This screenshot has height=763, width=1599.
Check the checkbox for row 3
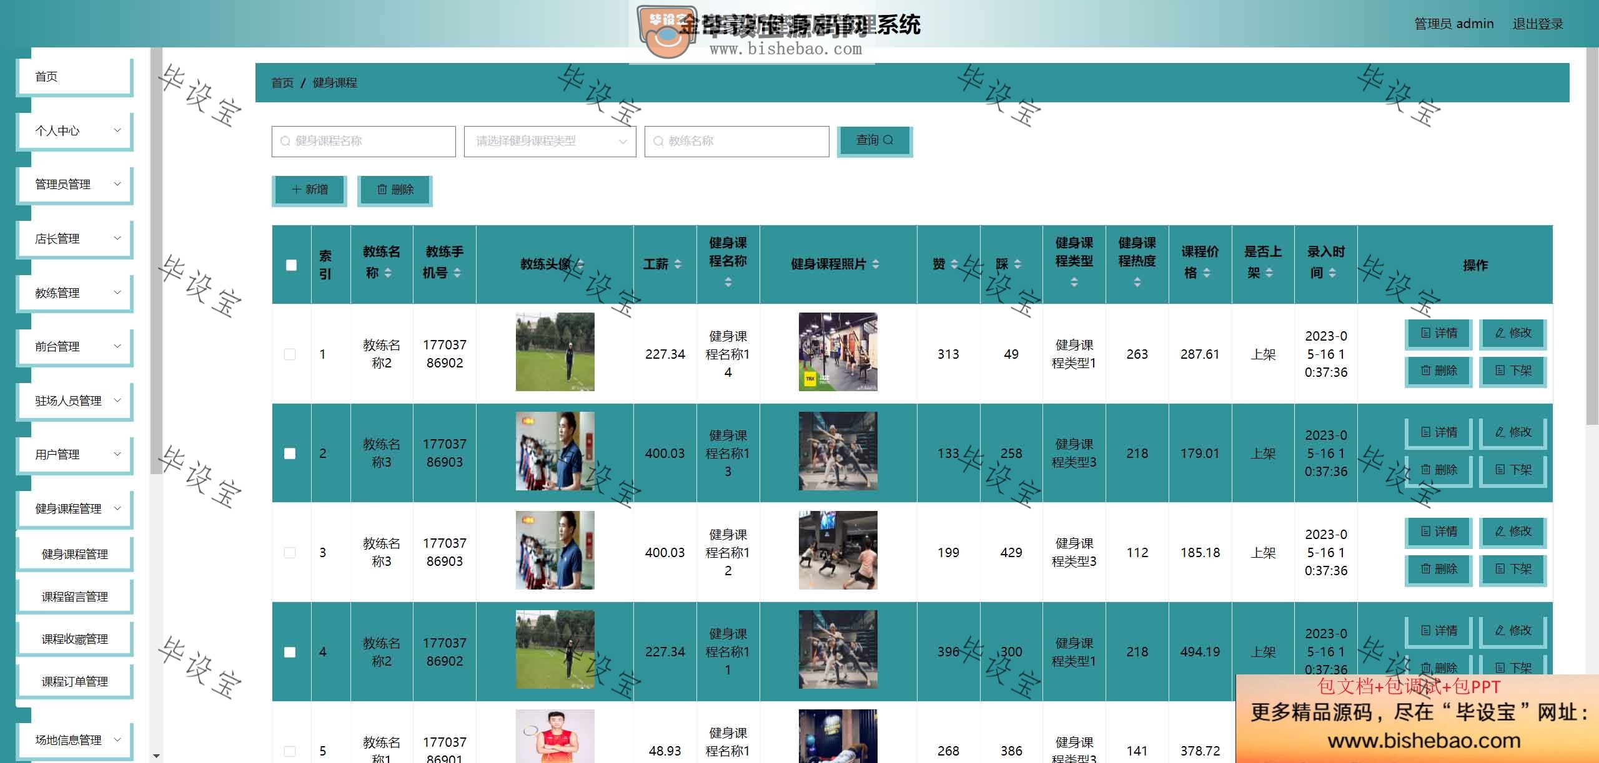click(x=290, y=553)
